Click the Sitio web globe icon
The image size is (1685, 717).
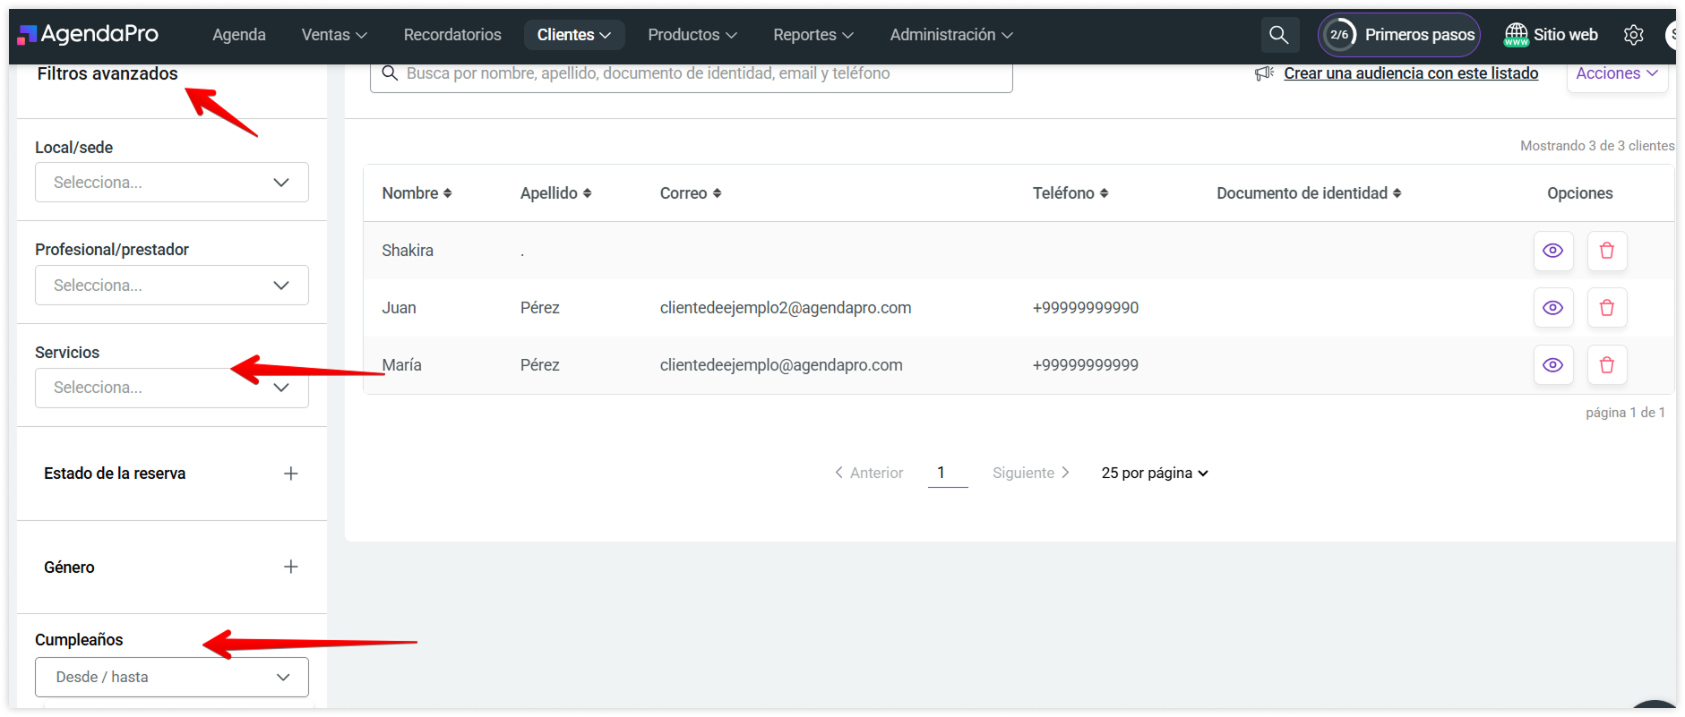click(1517, 35)
